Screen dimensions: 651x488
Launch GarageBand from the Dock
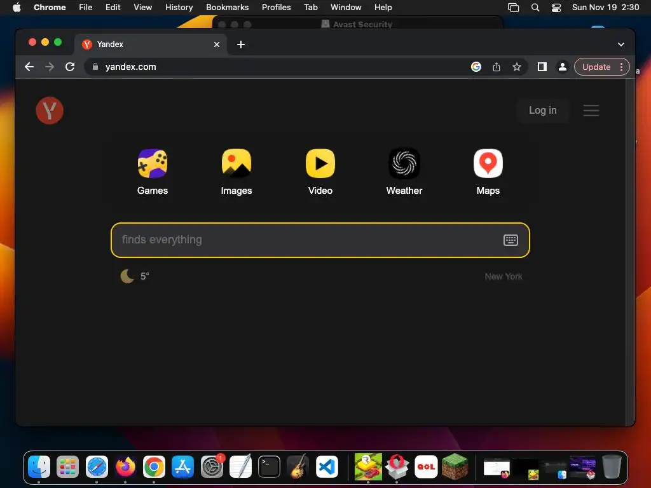point(298,466)
